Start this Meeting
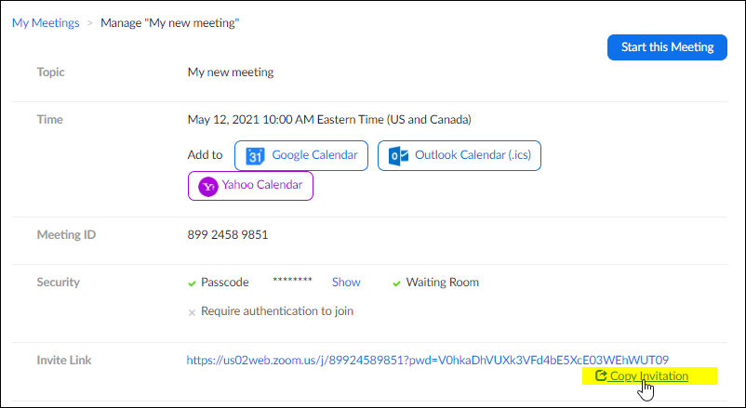 click(667, 47)
